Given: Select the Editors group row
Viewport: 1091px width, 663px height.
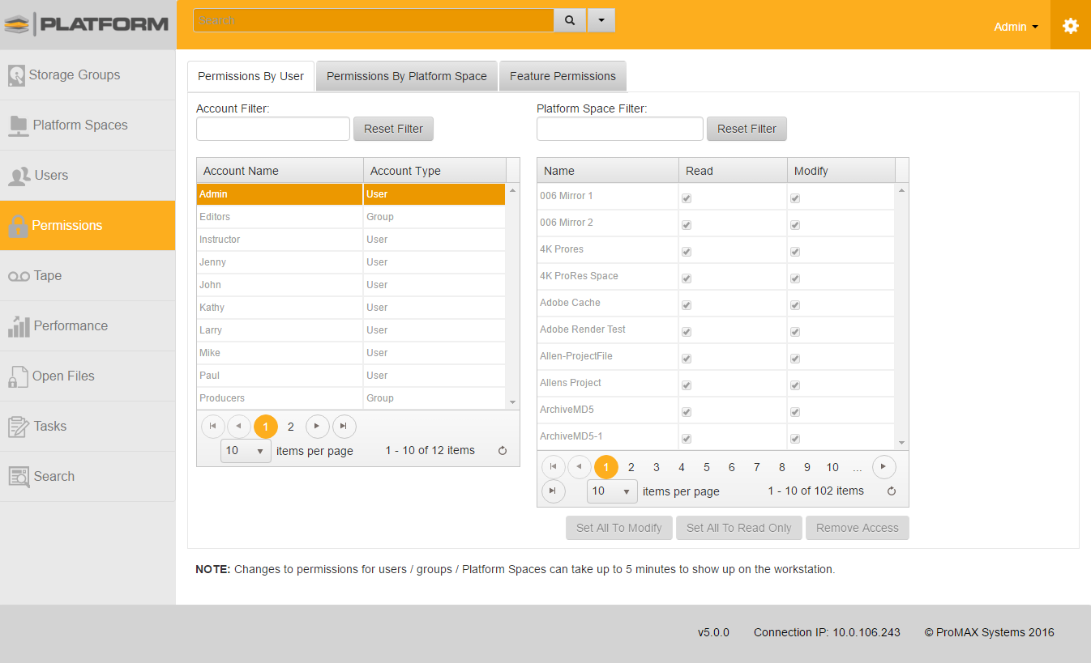Looking at the screenshot, I should point(351,217).
